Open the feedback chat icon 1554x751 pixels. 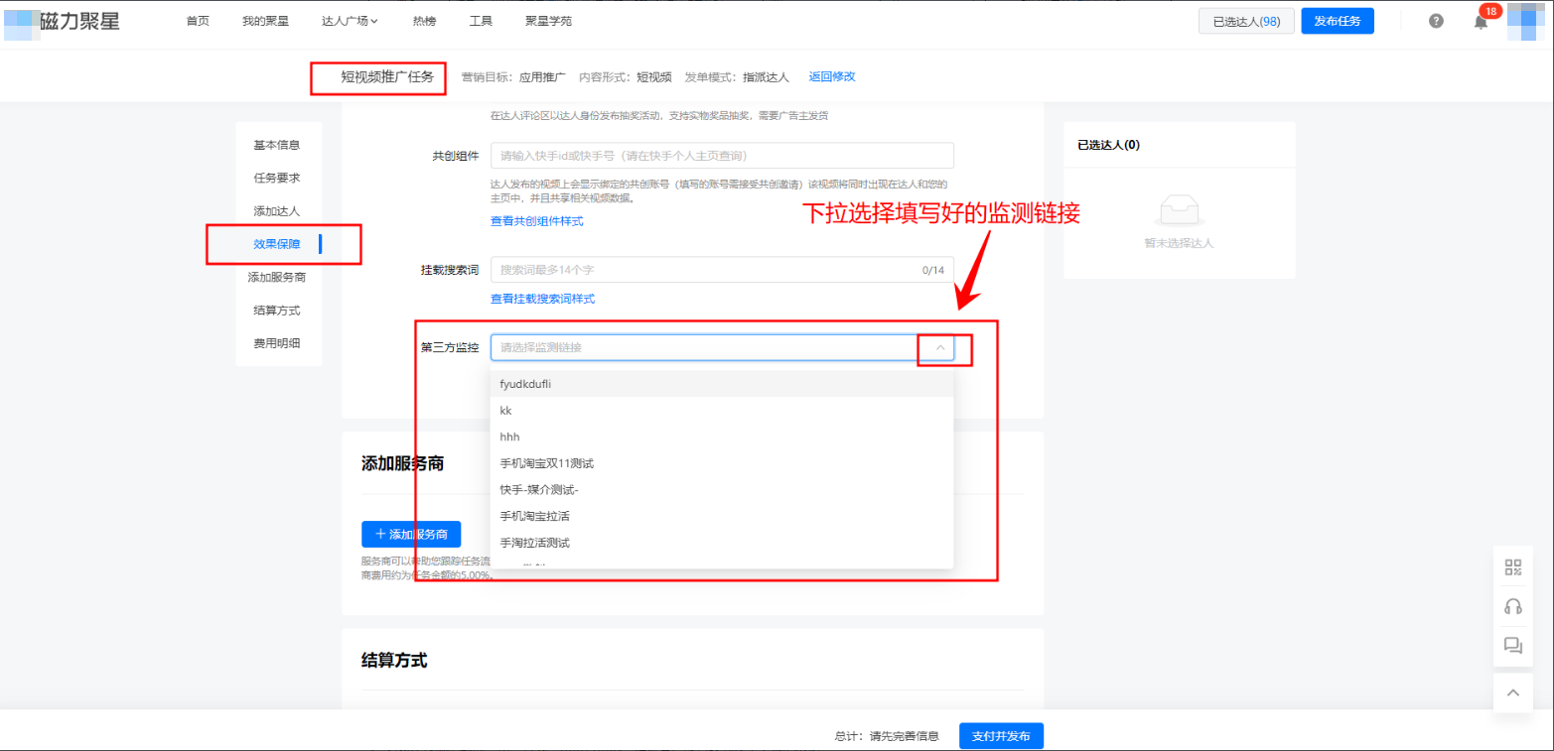click(1513, 646)
